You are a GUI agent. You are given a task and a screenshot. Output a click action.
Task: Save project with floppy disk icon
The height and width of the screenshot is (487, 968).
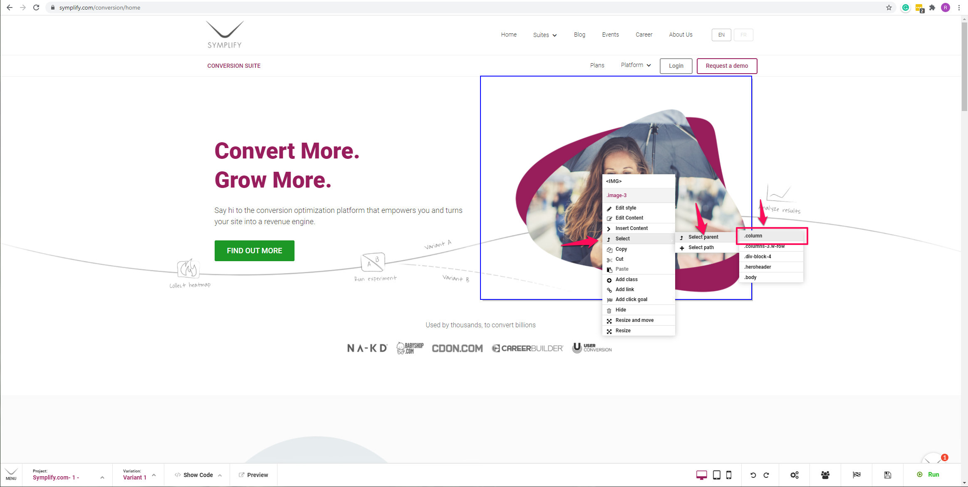(x=888, y=475)
